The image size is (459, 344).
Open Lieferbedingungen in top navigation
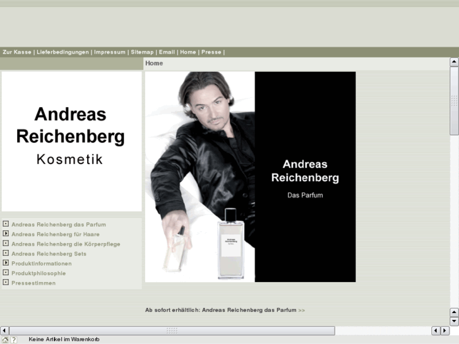click(63, 52)
